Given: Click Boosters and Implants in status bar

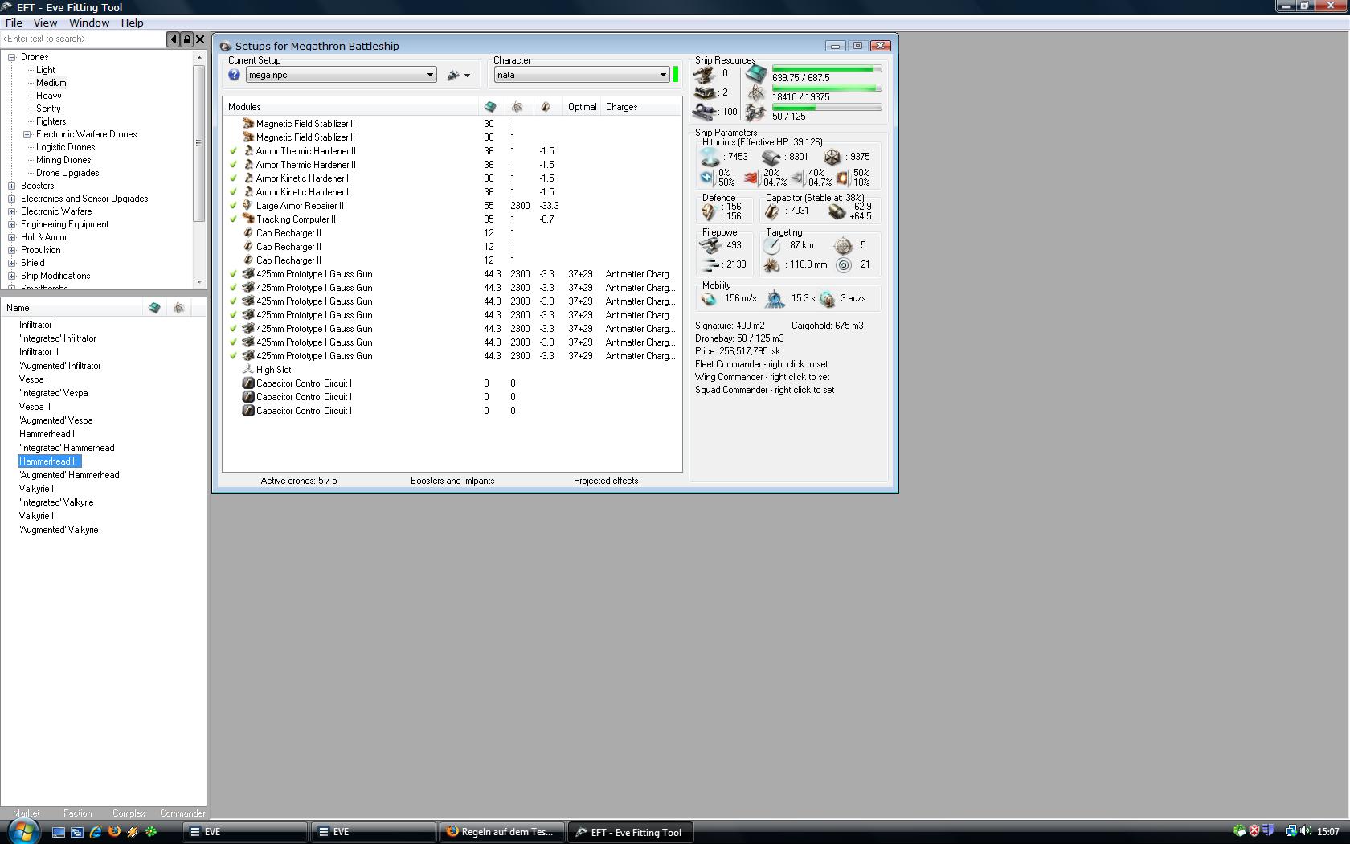Looking at the screenshot, I should [x=452, y=481].
